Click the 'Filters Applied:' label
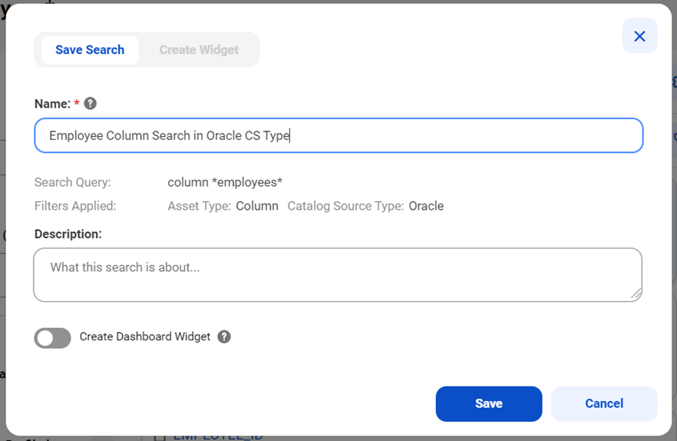 pyautogui.click(x=75, y=206)
